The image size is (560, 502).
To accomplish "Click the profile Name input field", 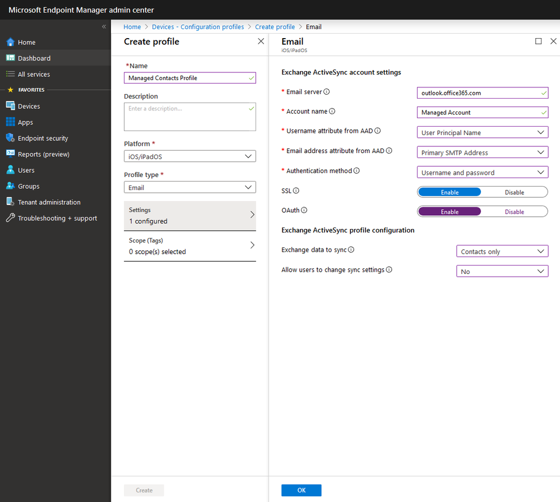I will pyautogui.click(x=189, y=78).
